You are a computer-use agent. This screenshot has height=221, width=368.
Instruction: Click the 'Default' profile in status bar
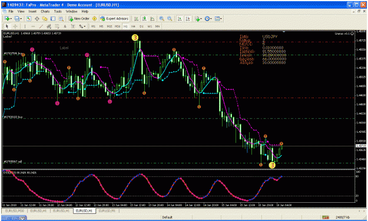pos(167,217)
